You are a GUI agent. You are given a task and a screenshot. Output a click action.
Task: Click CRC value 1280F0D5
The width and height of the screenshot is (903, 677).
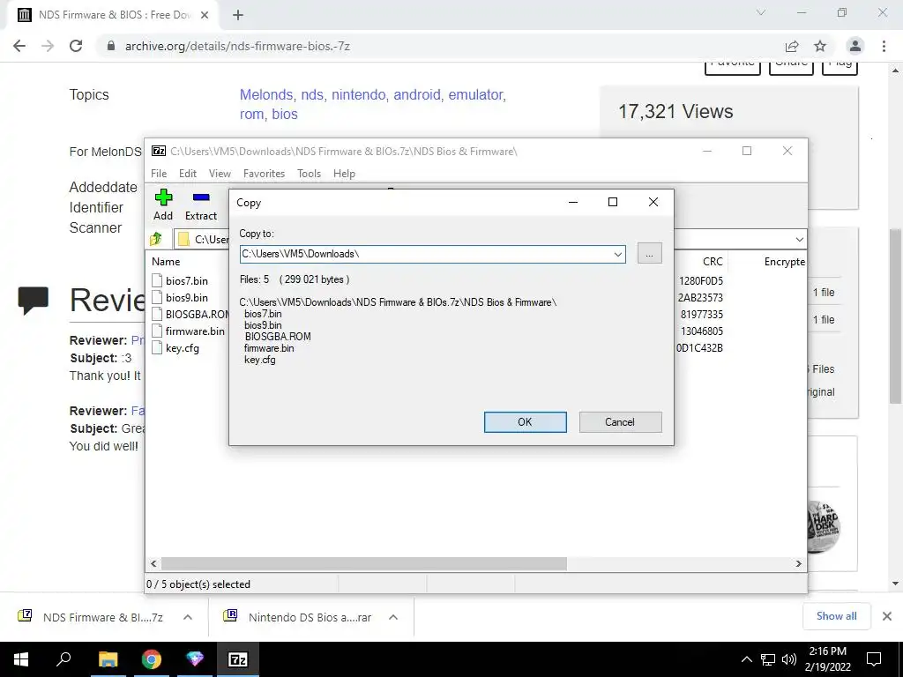tap(701, 281)
